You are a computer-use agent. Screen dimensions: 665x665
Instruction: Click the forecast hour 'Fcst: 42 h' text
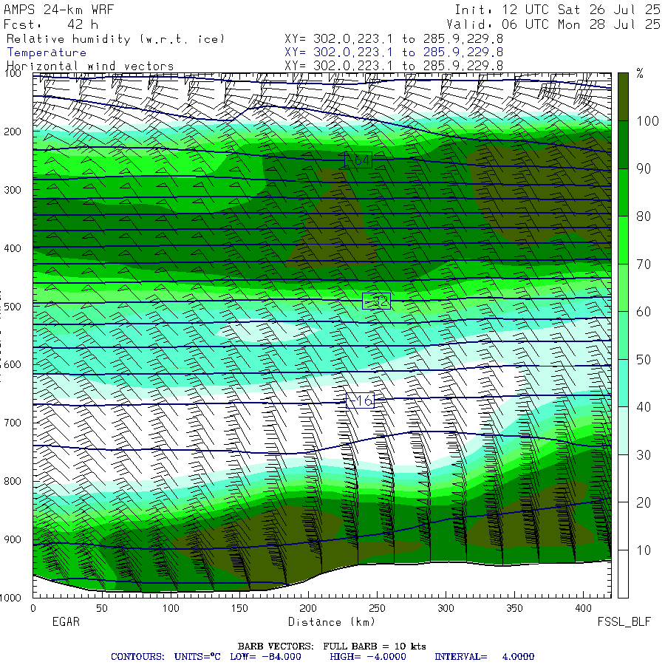click(51, 24)
